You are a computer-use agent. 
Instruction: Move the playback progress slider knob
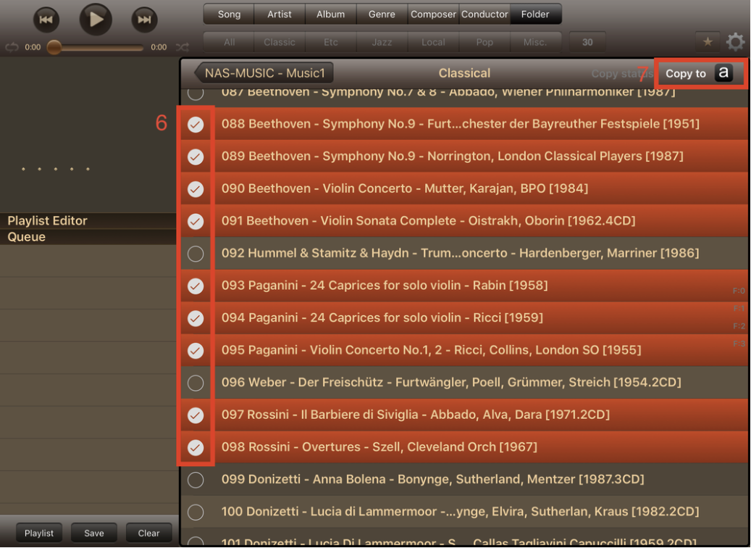click(54, 47)
